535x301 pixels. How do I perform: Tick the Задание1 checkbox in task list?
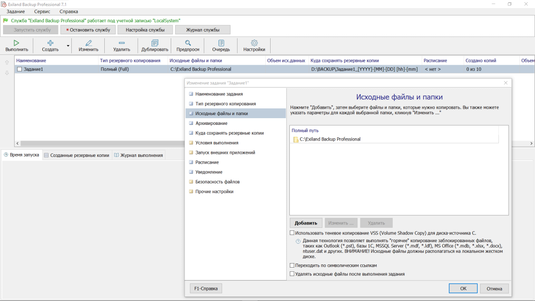pos(19,69)
